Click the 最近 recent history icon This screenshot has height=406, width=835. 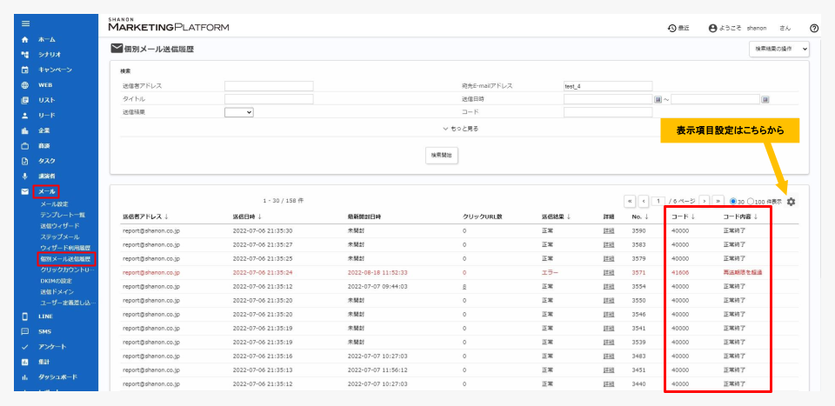(x=672, y=28)
